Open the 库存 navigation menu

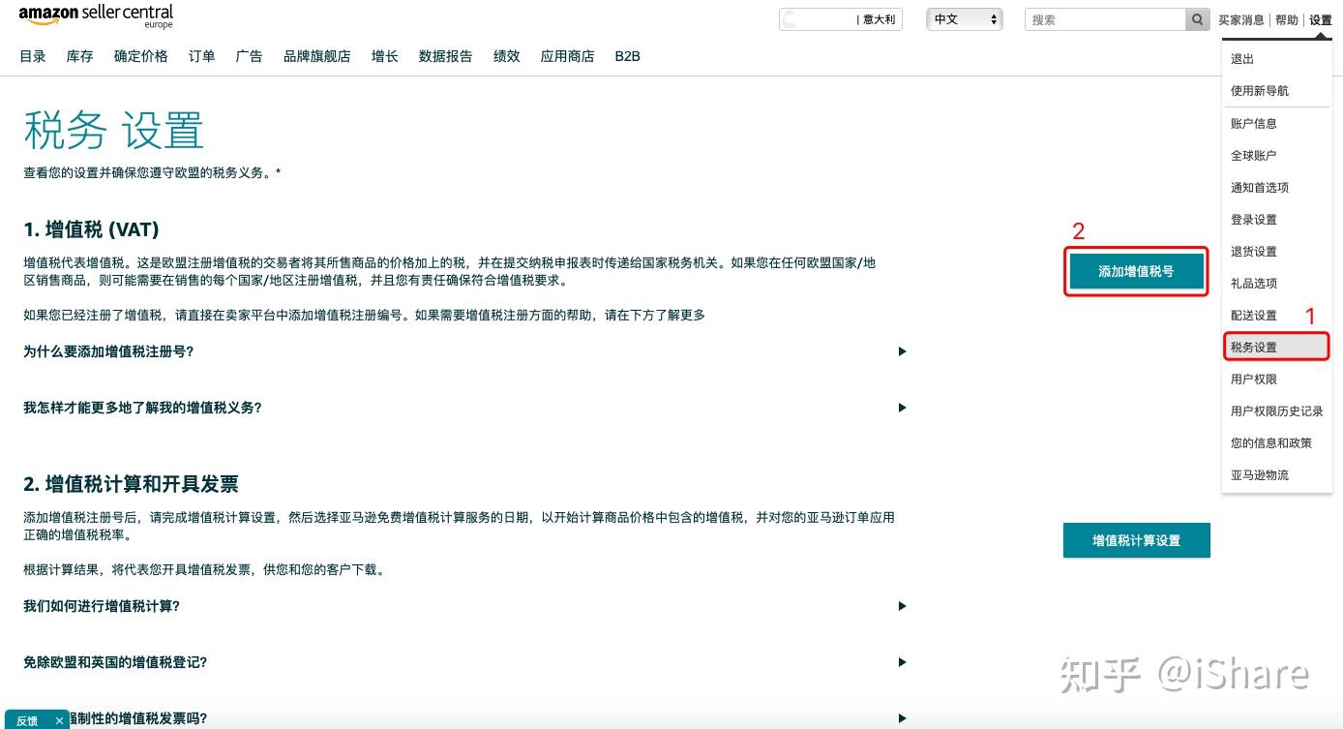pyautogui.click(x=79, y=56)
